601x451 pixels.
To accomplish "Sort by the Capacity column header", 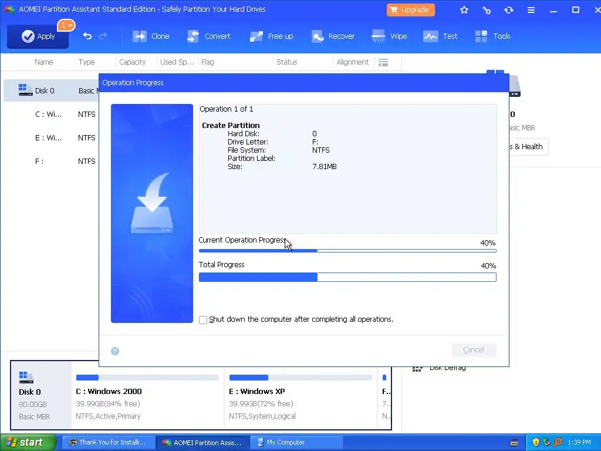I will click(x=132, y=62).
